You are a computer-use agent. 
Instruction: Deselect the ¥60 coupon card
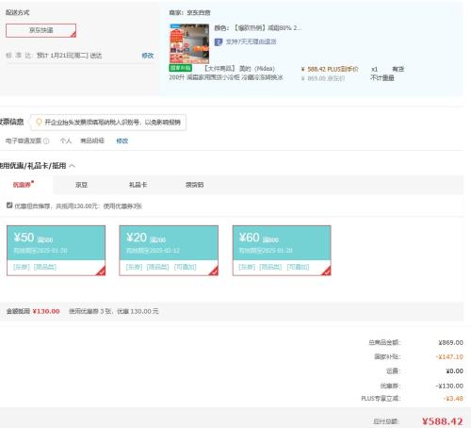(x=282, y=251)
